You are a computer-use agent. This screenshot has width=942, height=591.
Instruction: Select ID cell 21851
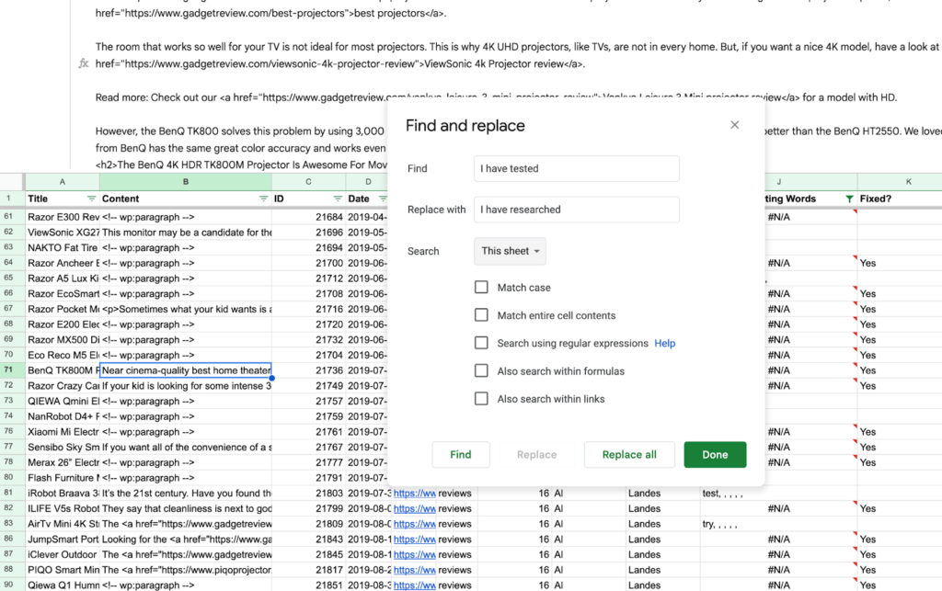(x=309, y=585)
